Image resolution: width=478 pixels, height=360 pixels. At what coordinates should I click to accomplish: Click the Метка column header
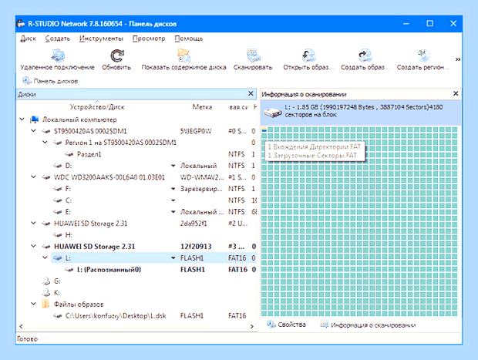point(202,107)
